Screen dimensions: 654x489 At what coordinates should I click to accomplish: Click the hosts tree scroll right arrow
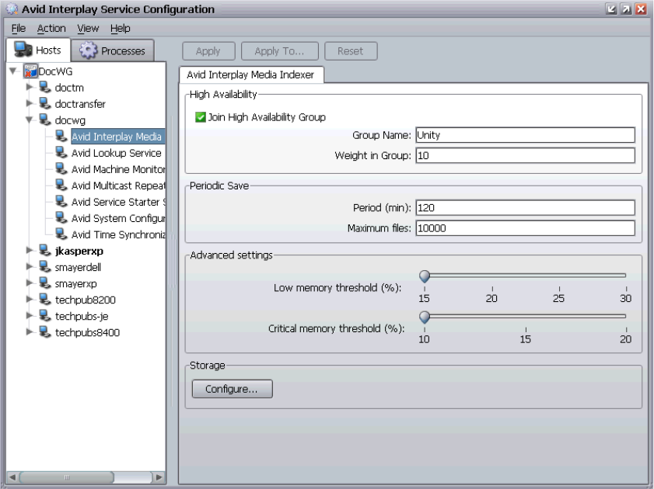coord(159,477)
